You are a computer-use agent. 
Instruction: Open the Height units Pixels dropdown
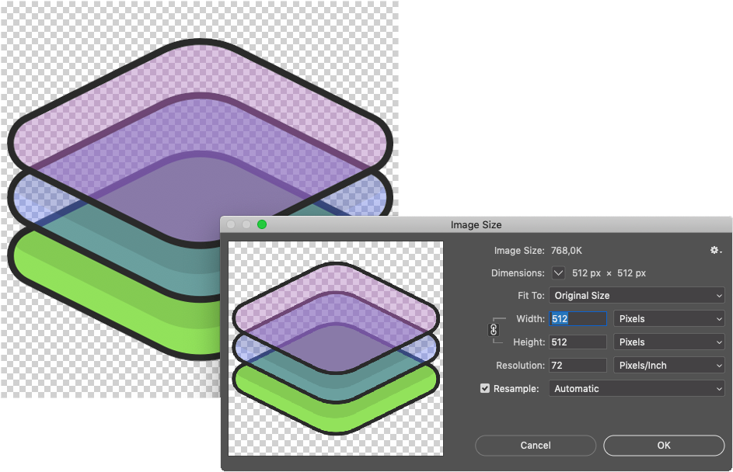[669, 342]
